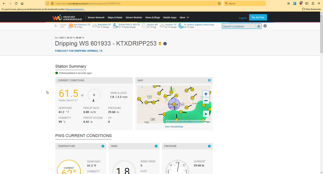Expand the More menu chevron
The width and height of the screenshot is (323, 174).
[188, 17]
